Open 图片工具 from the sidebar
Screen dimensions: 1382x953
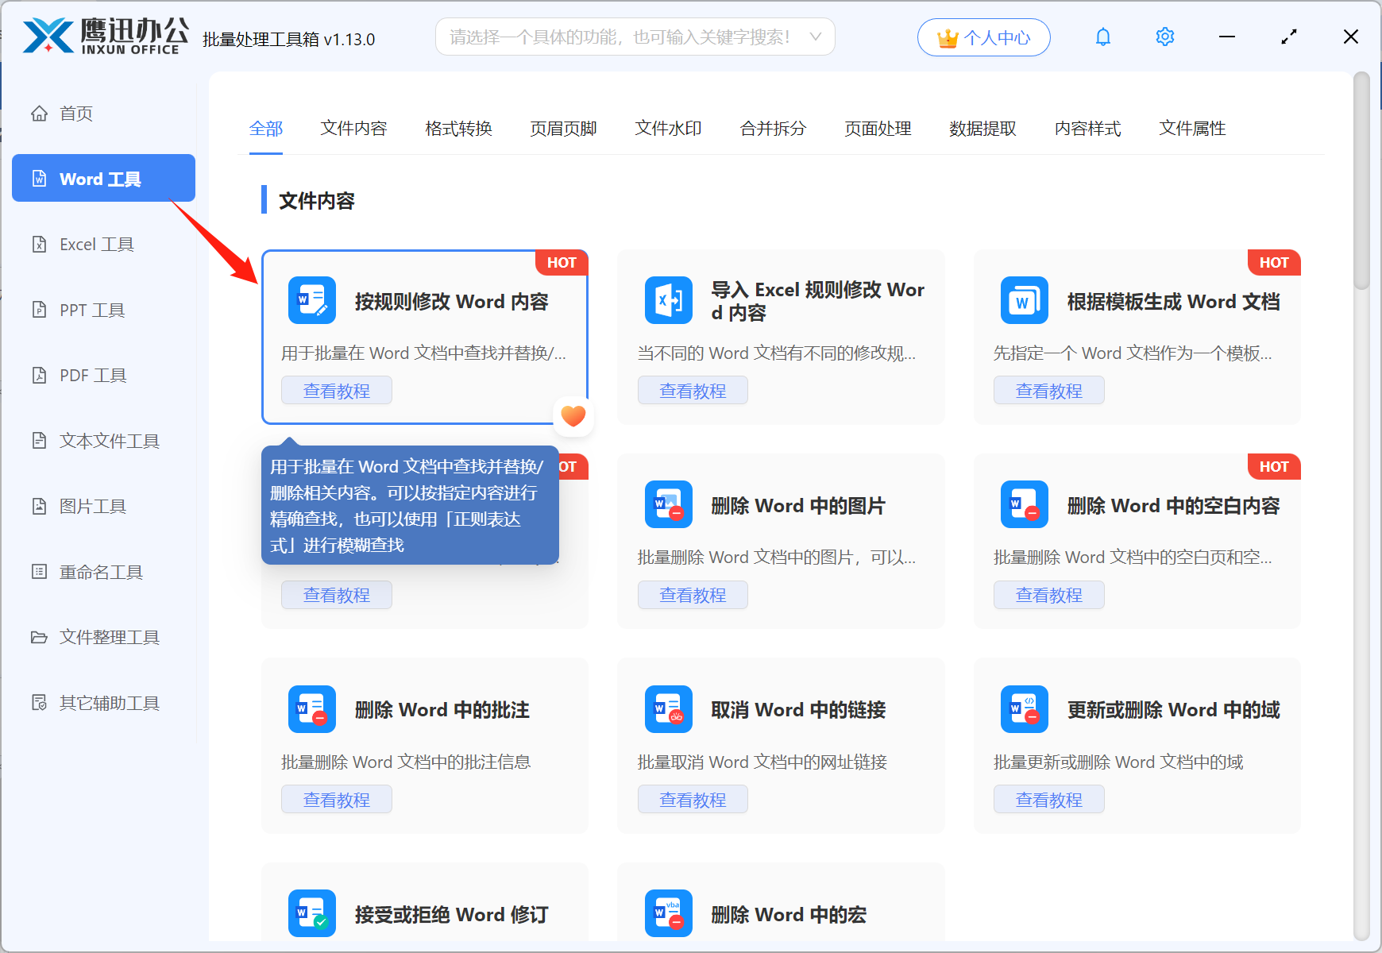pyautogui.click(x=93, y=506)
